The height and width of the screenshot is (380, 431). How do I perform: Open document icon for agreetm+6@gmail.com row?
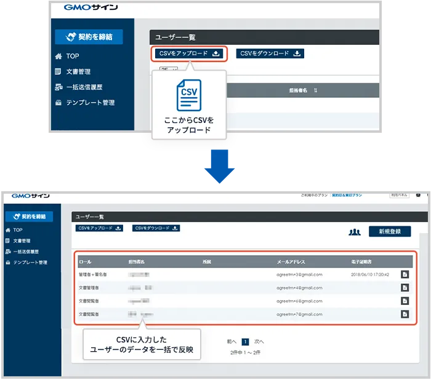click(x=405, y=301)
